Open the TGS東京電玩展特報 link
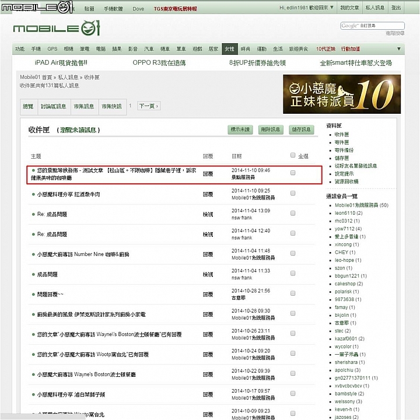The width and height of the screenshot is (420, 420). (176, 9)
